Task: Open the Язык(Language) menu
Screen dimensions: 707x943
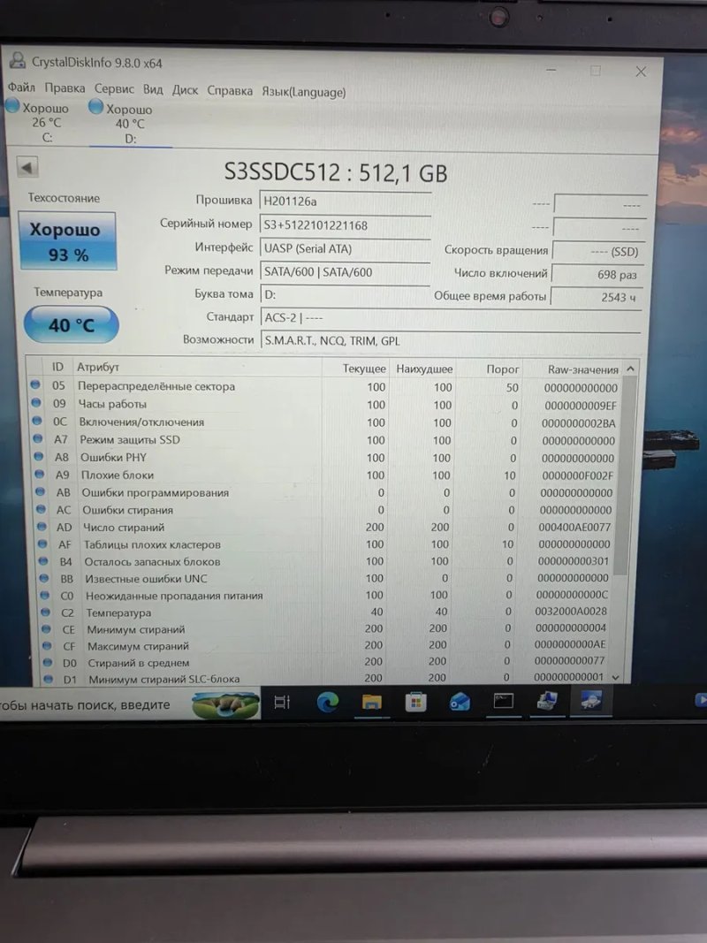Action: 304,91
